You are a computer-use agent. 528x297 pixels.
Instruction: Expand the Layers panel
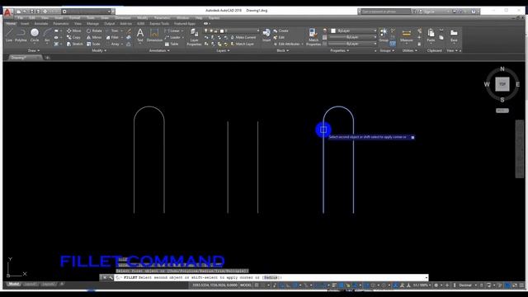[223, 50]
